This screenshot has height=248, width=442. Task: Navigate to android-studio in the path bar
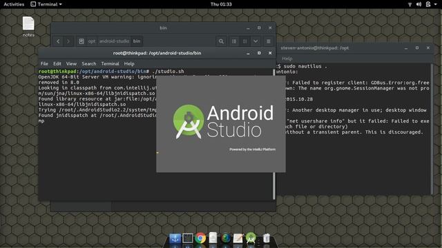[114, 41]
